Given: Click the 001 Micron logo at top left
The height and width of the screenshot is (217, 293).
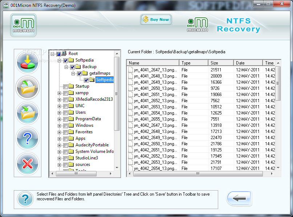Looking at the screenshot, I should (23, 25).
